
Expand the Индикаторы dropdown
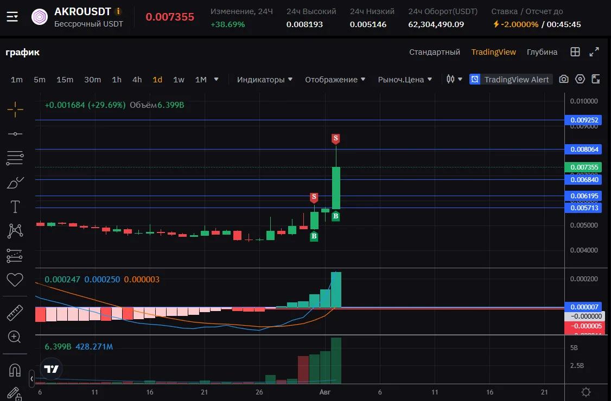click(265, 80)
